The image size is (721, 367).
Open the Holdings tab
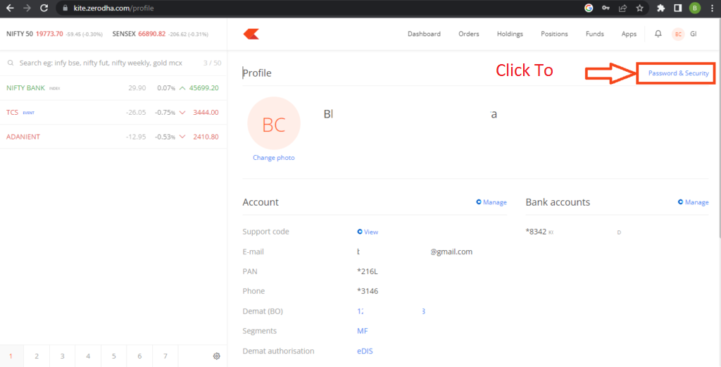click(510, 34)
